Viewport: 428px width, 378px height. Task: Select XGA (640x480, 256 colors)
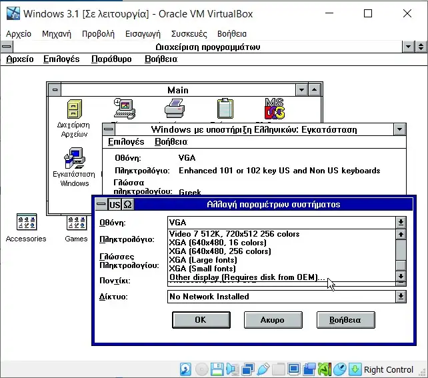(282, 251)
